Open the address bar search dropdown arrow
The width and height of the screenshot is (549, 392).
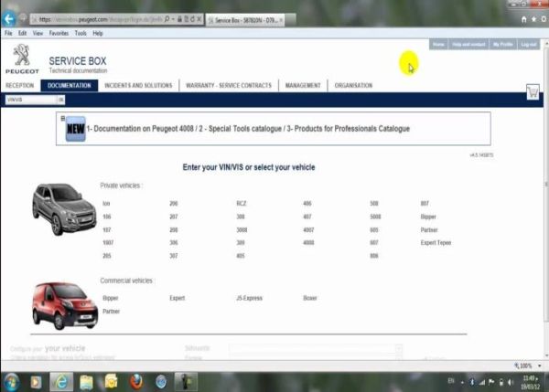click(173, 19)
